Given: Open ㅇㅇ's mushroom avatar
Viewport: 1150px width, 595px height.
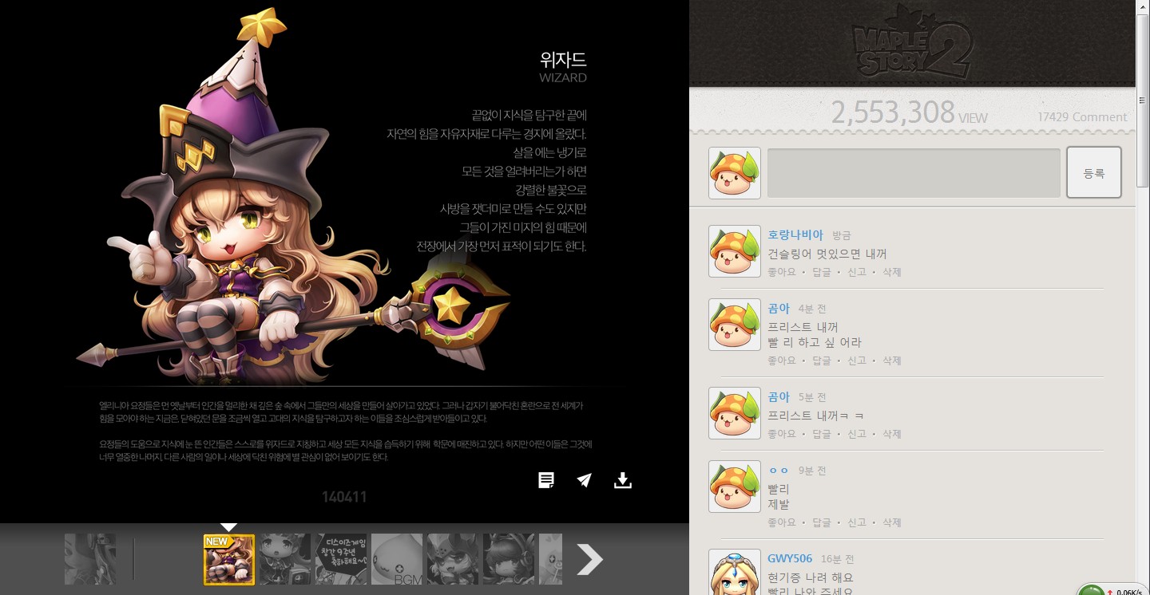Looking at the screenshot, I should point(735,487).
